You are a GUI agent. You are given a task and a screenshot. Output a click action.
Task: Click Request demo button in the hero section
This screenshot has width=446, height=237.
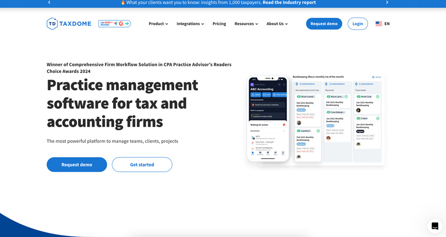point(77,165)
